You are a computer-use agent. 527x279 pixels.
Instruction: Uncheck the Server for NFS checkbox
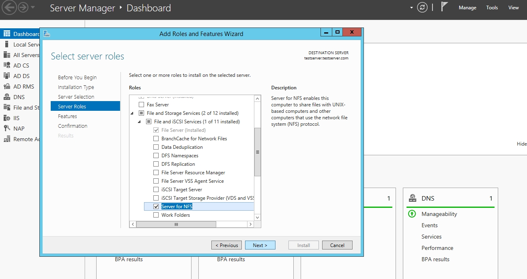156,207
